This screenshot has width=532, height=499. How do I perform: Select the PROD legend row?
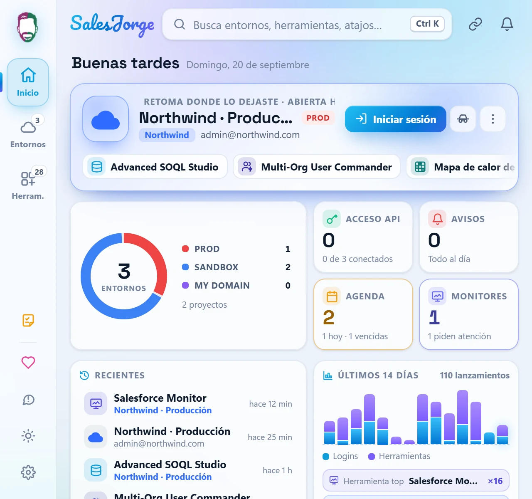pyautogui.click(x=236, y=249)
